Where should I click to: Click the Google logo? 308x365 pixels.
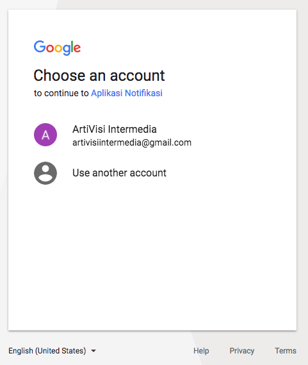coord(57,47)
